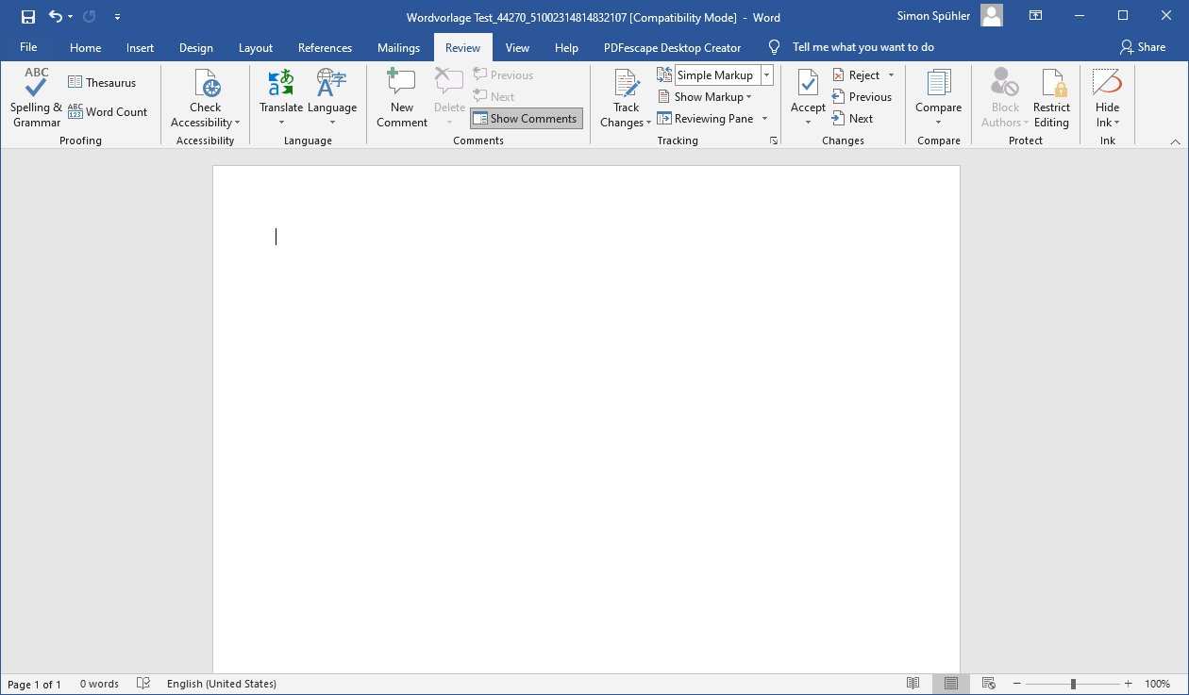Switch to Read Mode from status bar

tap(913, 683)
